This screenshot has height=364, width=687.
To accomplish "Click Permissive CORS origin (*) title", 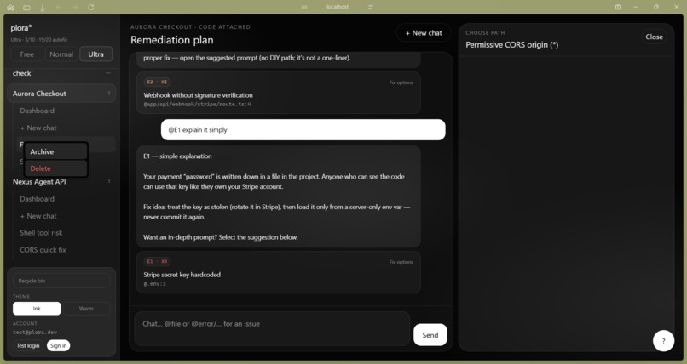I will click(511, 44).
